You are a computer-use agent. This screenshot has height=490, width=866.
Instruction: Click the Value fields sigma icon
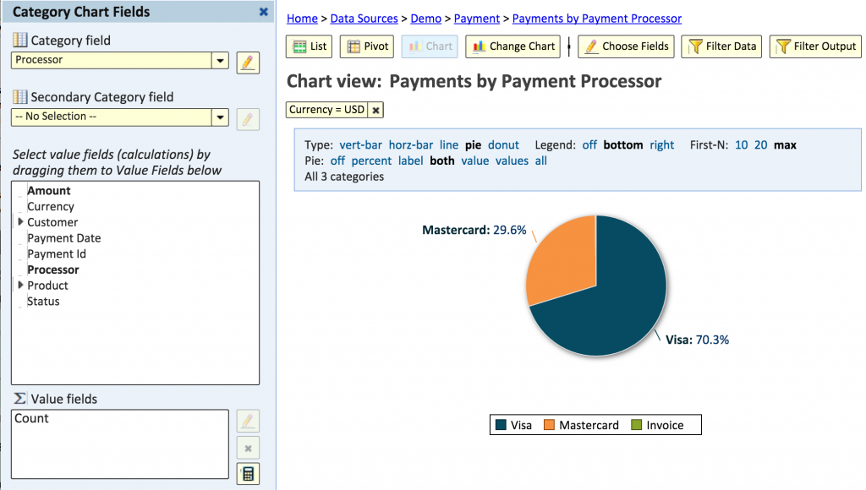click(19, 399)
